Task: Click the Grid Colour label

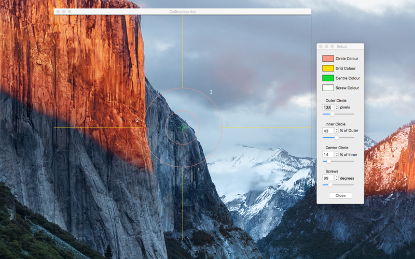Action: [345, 68]
